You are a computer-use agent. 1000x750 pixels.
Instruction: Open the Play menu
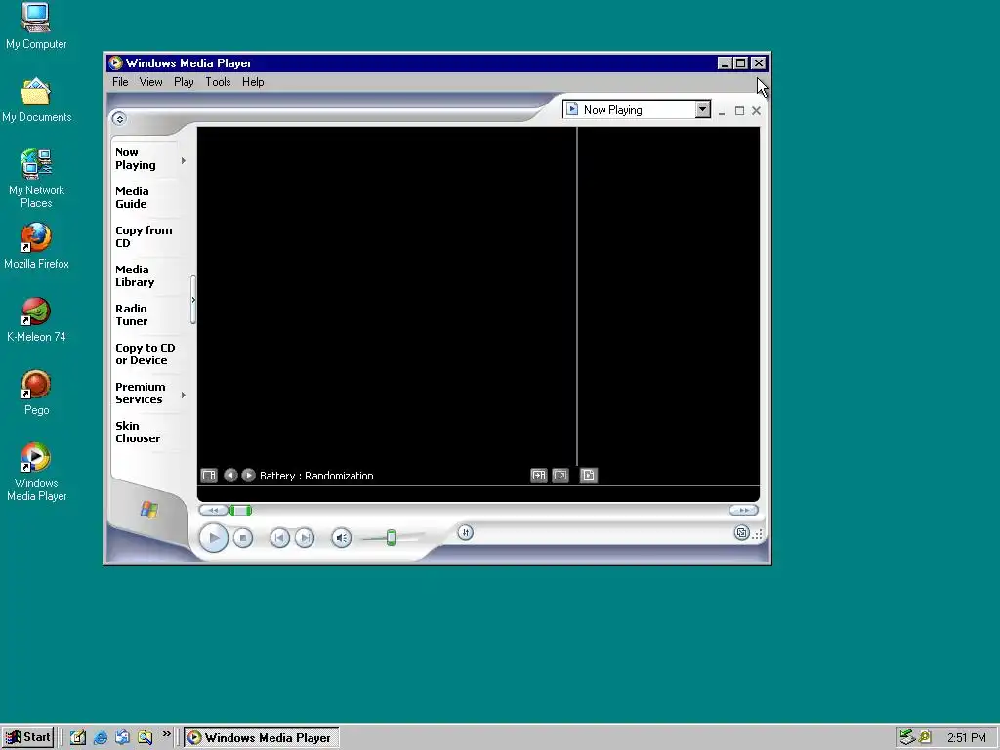[184, 82]
